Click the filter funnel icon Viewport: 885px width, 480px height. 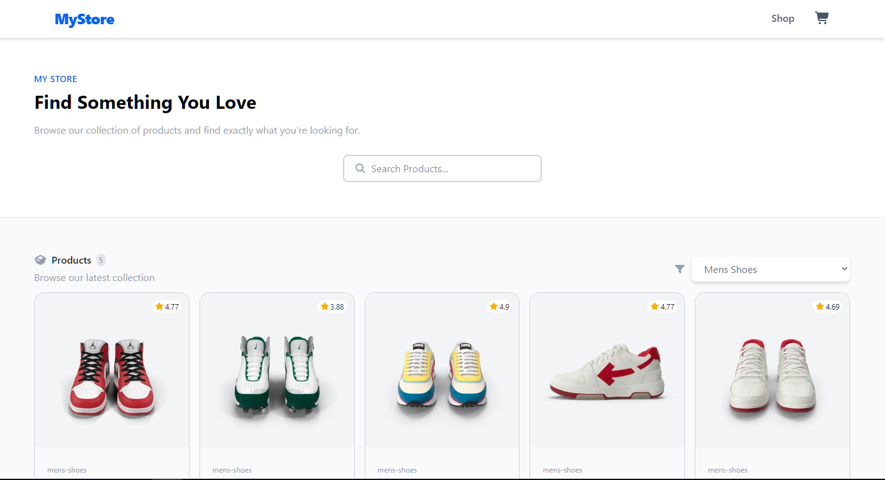680,269
